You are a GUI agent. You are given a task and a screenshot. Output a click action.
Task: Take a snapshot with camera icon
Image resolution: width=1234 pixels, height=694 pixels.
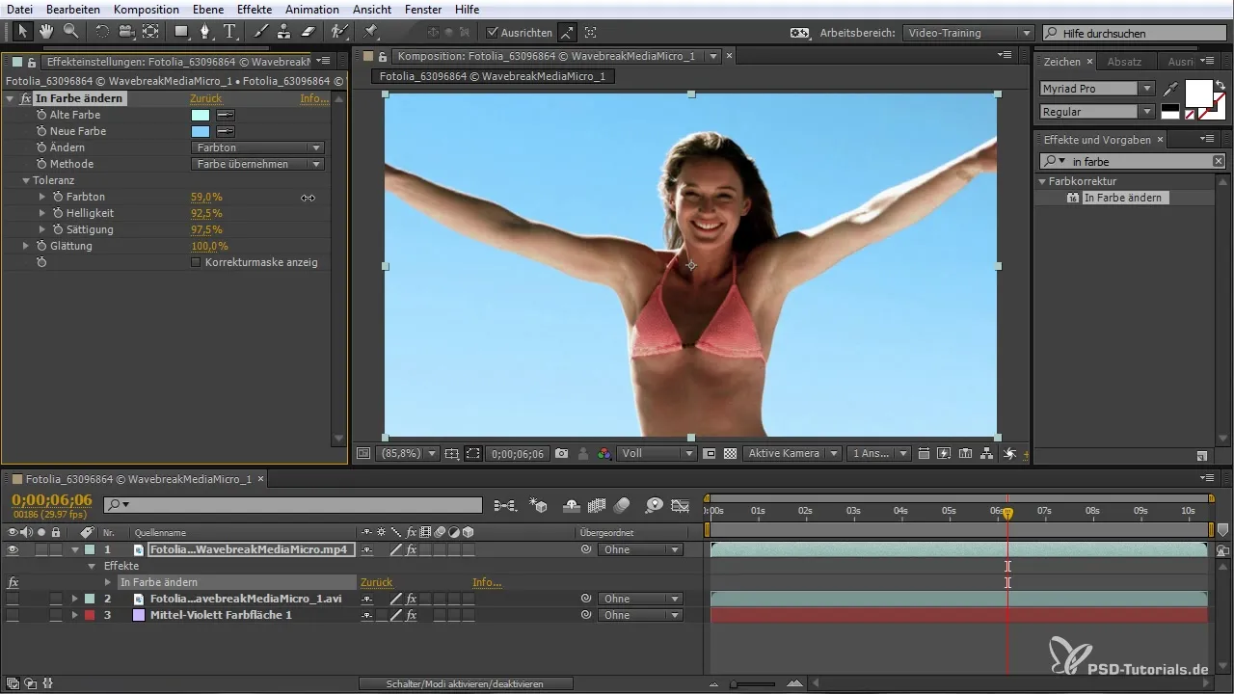click(560, 453)
